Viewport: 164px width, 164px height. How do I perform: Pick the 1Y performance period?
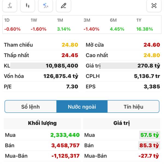pos(144,25)
